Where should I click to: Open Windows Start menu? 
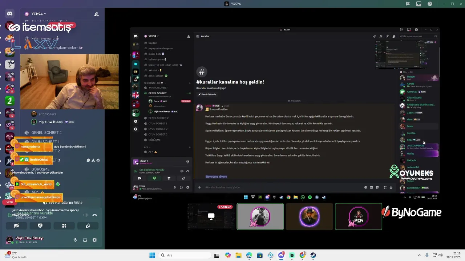pos(152,255)
